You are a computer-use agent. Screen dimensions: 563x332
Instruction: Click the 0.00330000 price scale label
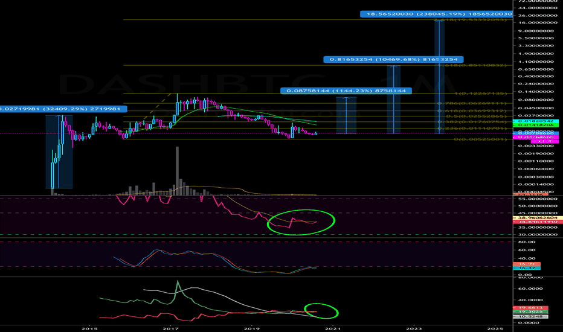536,145
